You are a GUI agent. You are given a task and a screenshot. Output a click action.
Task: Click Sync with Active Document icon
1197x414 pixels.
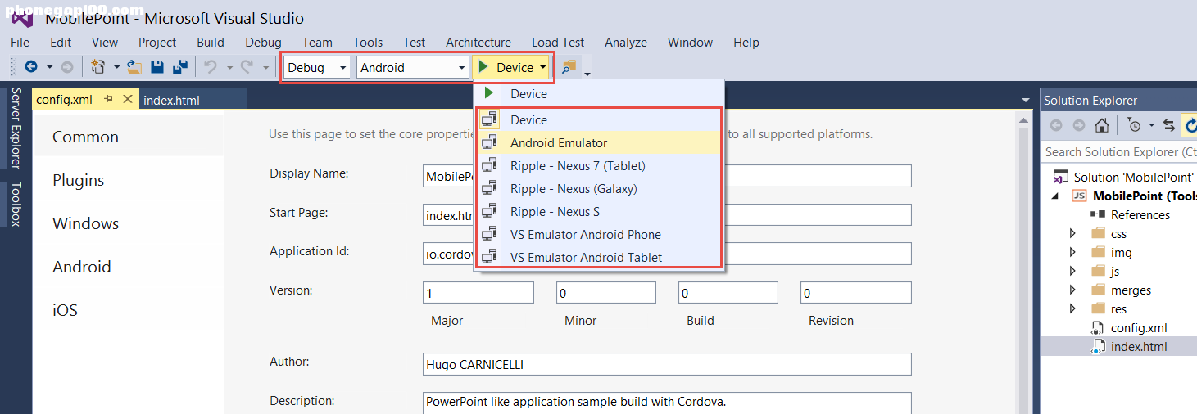1169,125
